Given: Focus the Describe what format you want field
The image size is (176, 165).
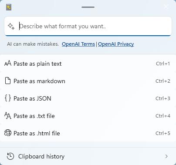Looking at the screenshot, I should 88,26.
